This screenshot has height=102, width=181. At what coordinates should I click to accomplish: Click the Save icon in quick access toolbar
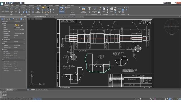10,3
